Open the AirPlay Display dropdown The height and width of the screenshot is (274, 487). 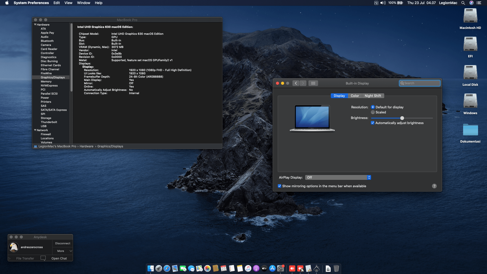point(338,177)
